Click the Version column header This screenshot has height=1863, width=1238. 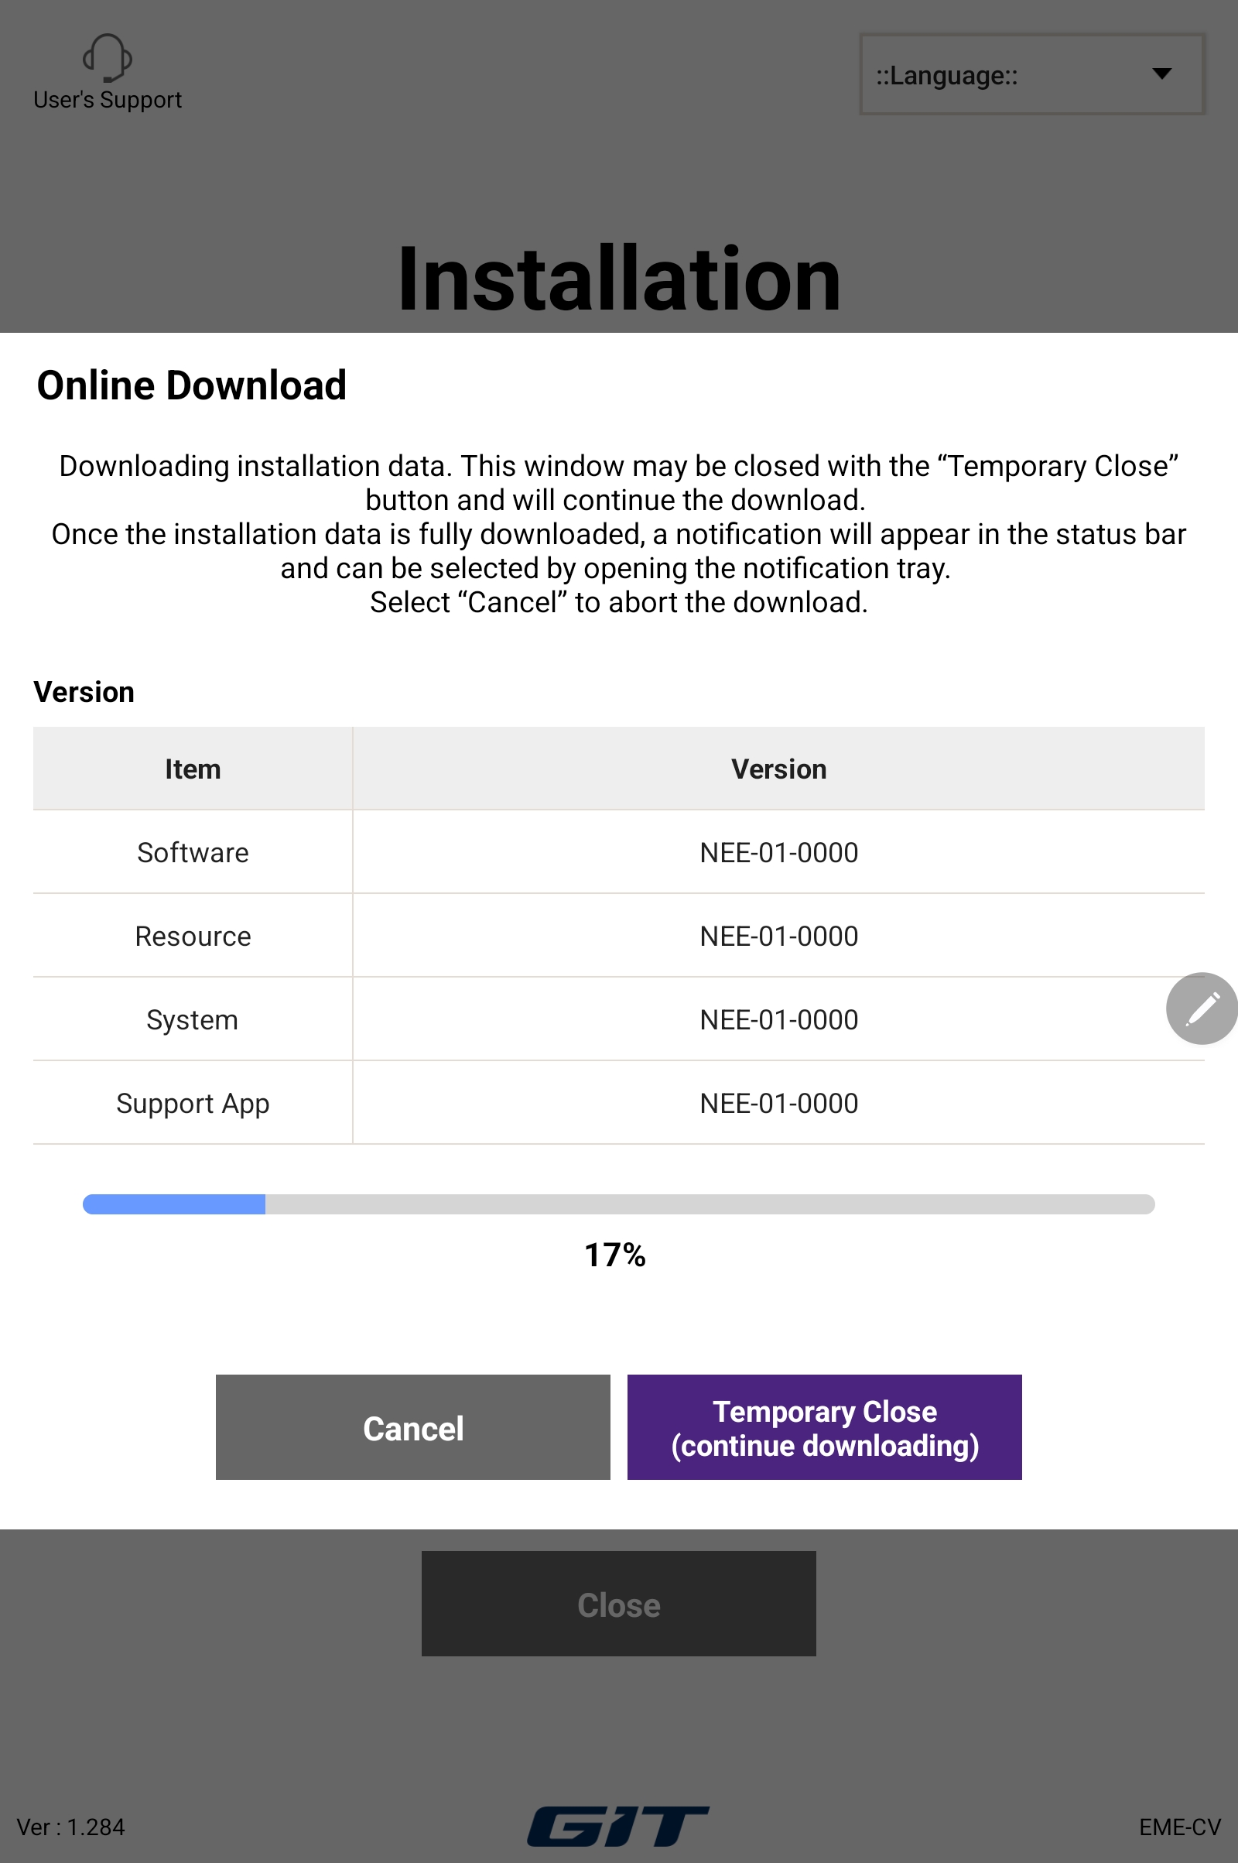coord(778,769)
